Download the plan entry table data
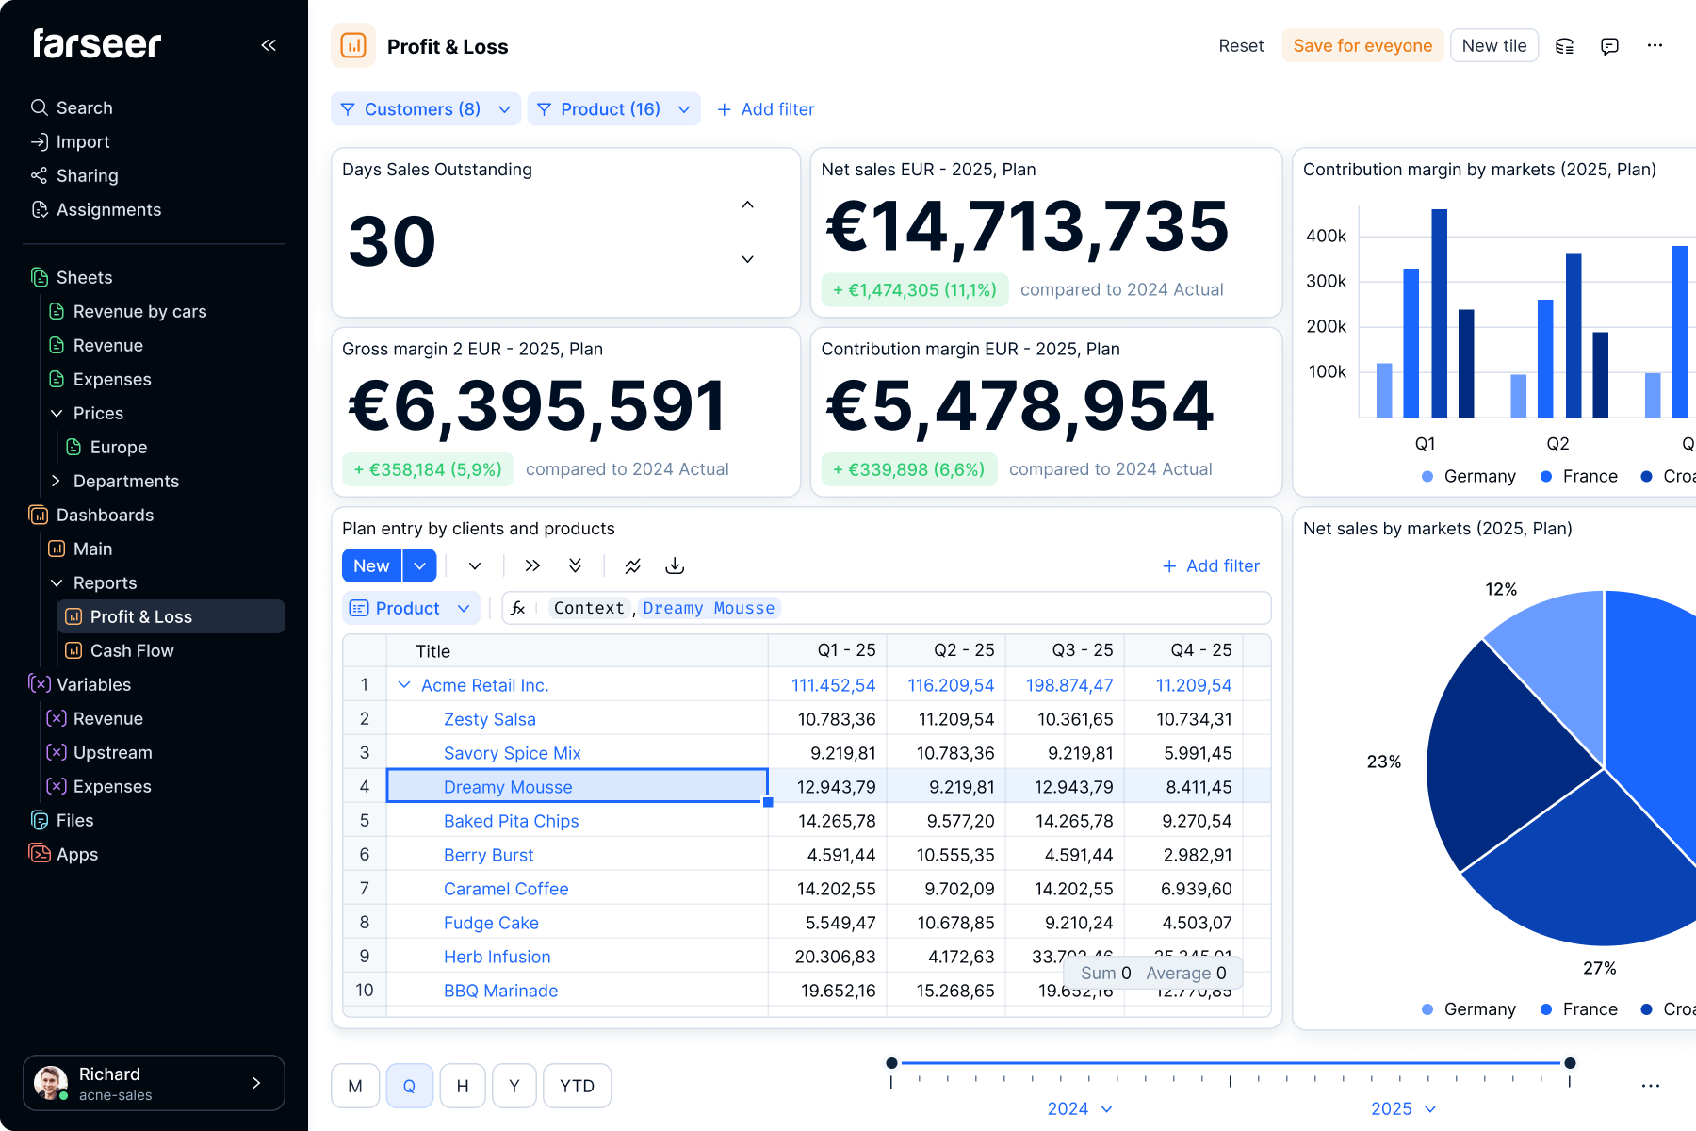Screen dimensions: 1696x1131 point(675,565)
